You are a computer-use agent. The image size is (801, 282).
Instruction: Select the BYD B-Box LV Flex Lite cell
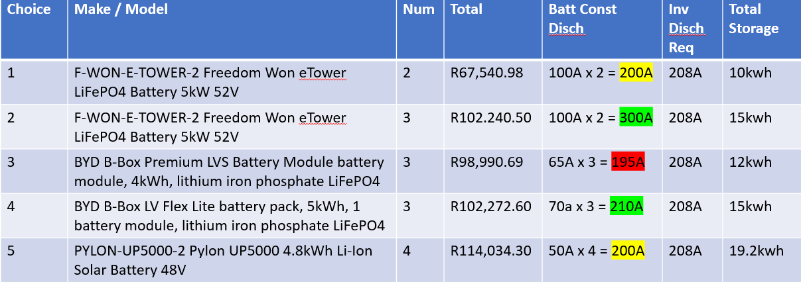click(x=229, y=215)
